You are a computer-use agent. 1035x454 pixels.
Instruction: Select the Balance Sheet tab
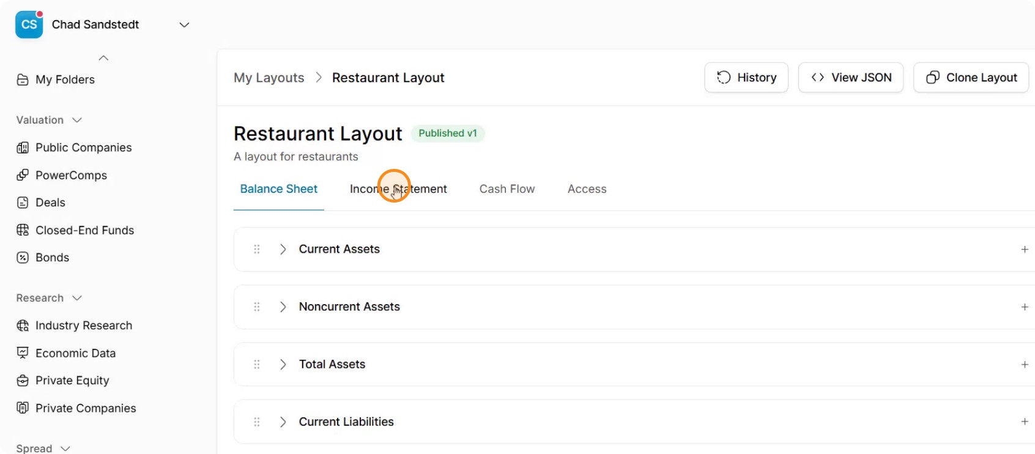278,189
